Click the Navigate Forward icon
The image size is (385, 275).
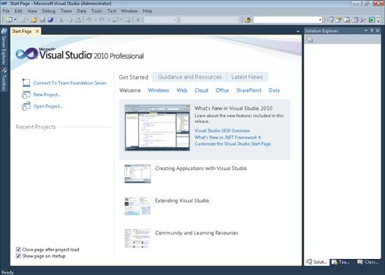pos(127,20)
